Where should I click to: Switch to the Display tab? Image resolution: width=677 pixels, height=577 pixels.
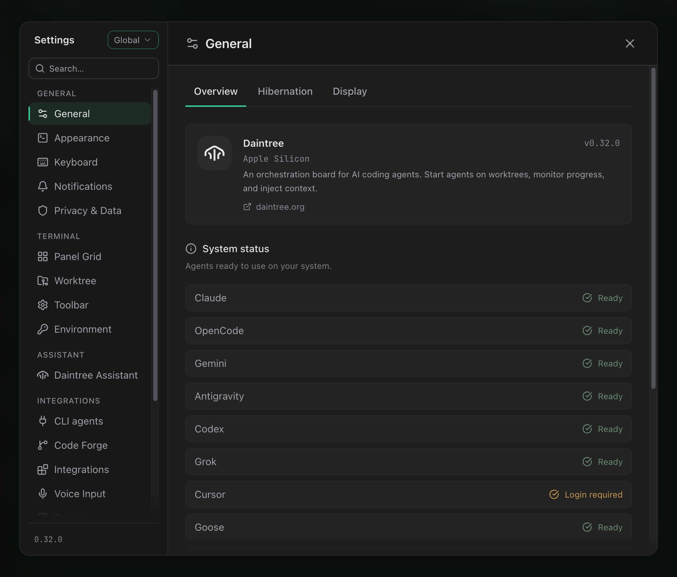[x=350, y=92]
